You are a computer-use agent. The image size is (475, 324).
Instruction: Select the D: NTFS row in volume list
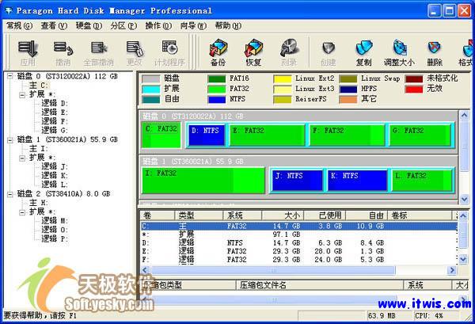pyautogui.click(x=299, y=242)
